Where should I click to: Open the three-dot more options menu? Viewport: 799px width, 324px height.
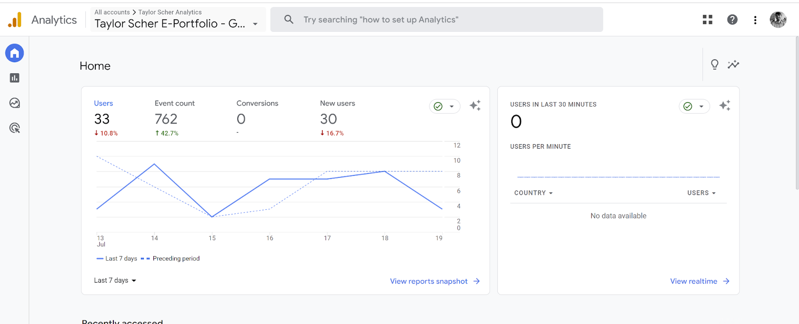pyautogui.click(x=755, y=20)
